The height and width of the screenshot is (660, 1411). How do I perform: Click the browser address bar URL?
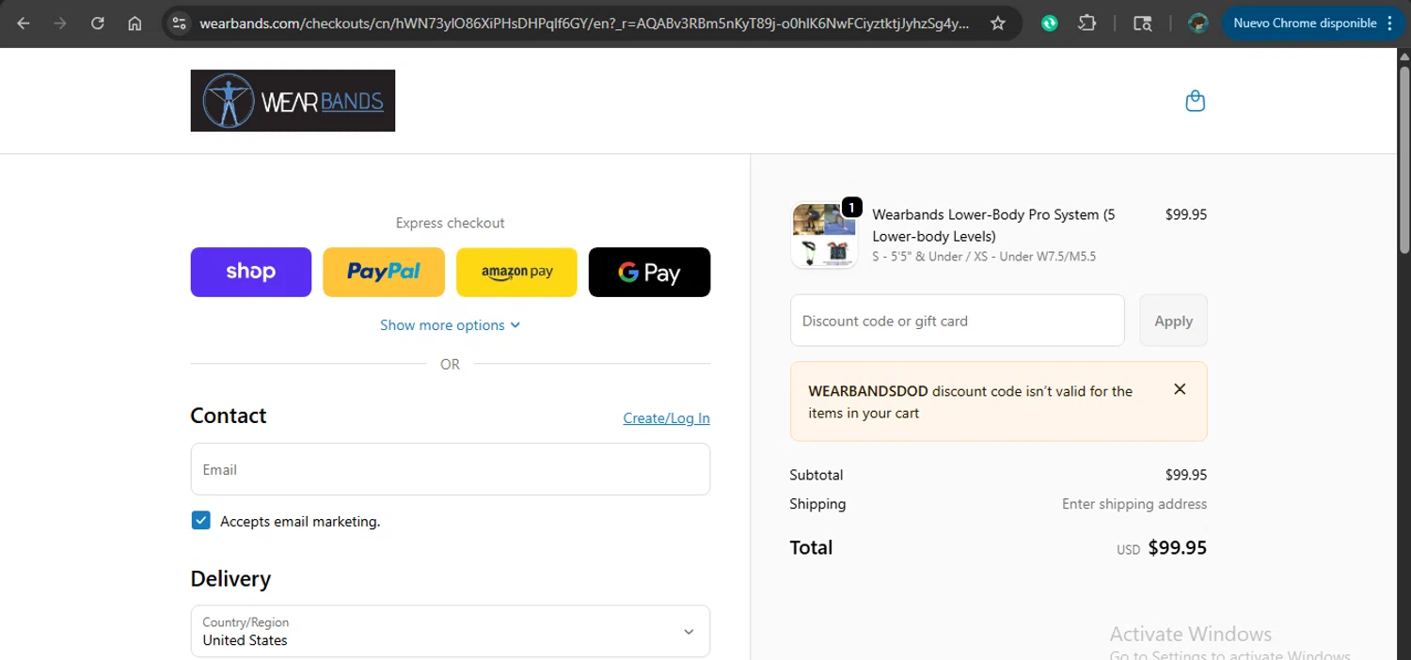[583, 24]
